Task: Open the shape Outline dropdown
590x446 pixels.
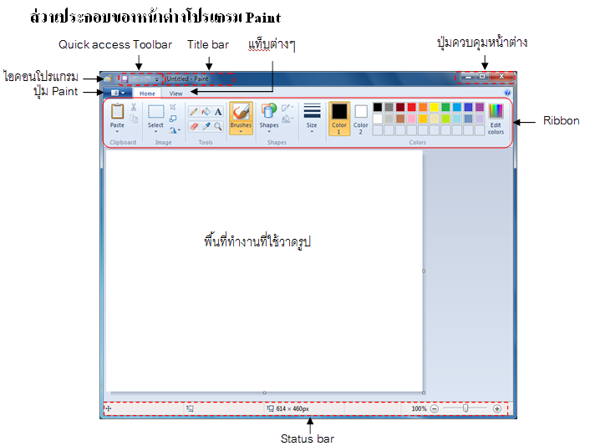Action: pyautogui.click(x=287, y=108)
